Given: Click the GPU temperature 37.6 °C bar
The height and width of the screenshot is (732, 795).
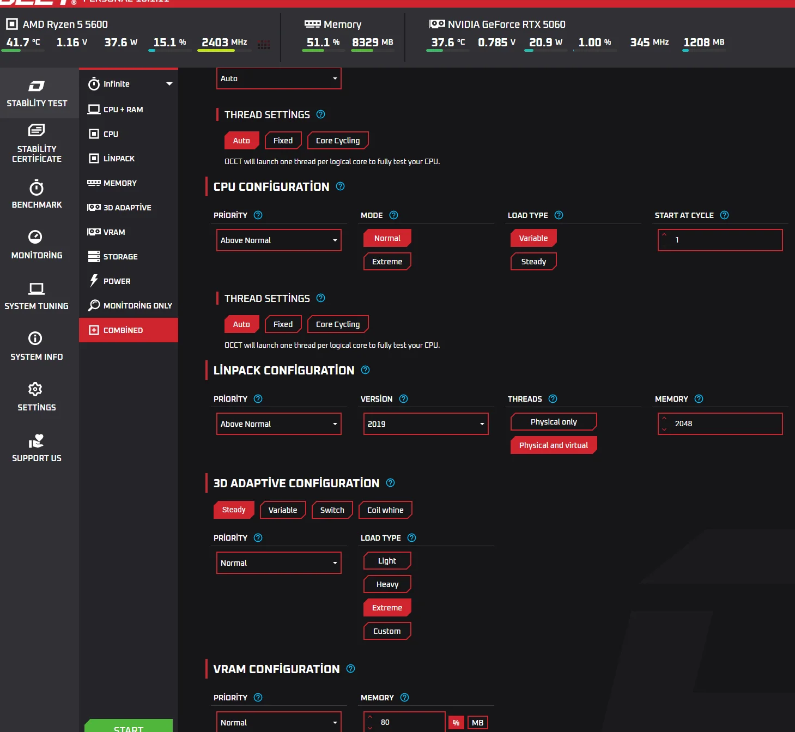Looking at the screenshot, I should coord(447,50).
